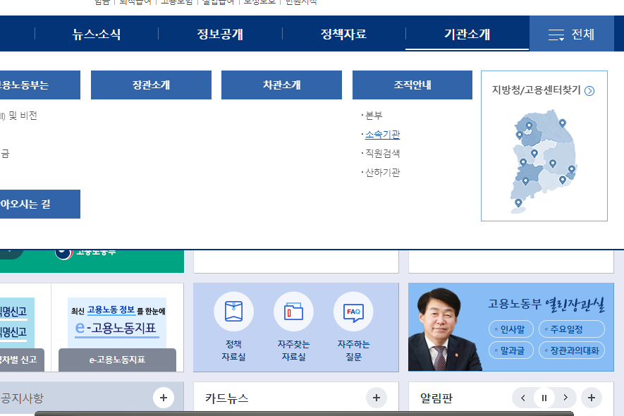The image size is (624, 416).
Task: Select 본부 under 조직안내
Action: coord(374,116)
